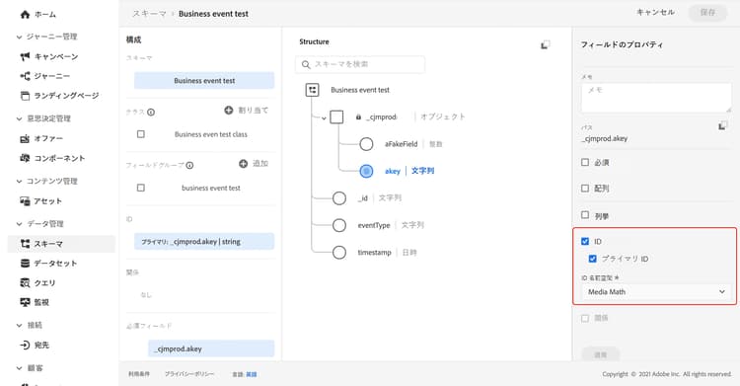The image size is (740, 386).
Task: Open ジャーニー in the sidebar
Action: 45,76
